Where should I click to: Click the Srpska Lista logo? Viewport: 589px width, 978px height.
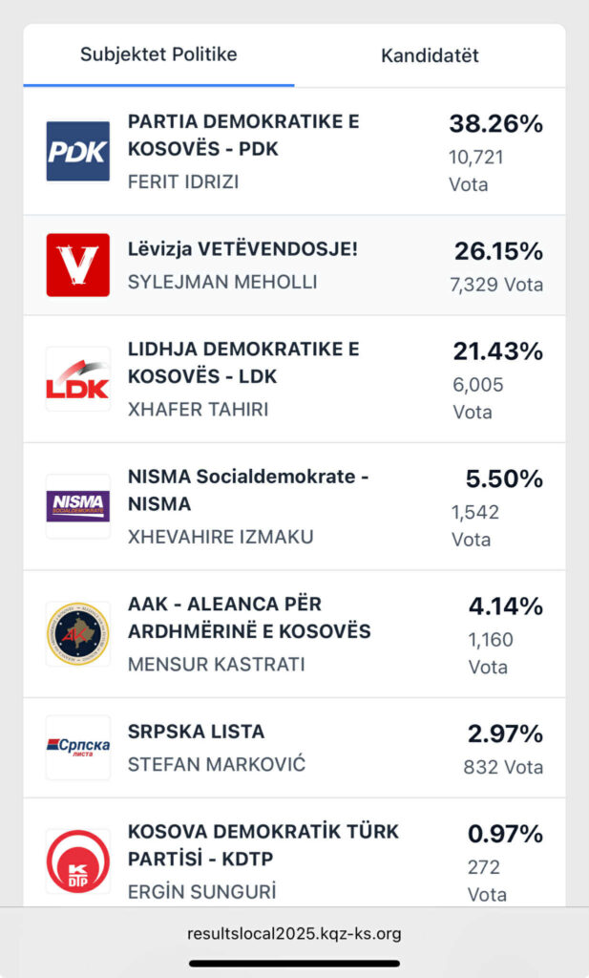coord(77,747)
